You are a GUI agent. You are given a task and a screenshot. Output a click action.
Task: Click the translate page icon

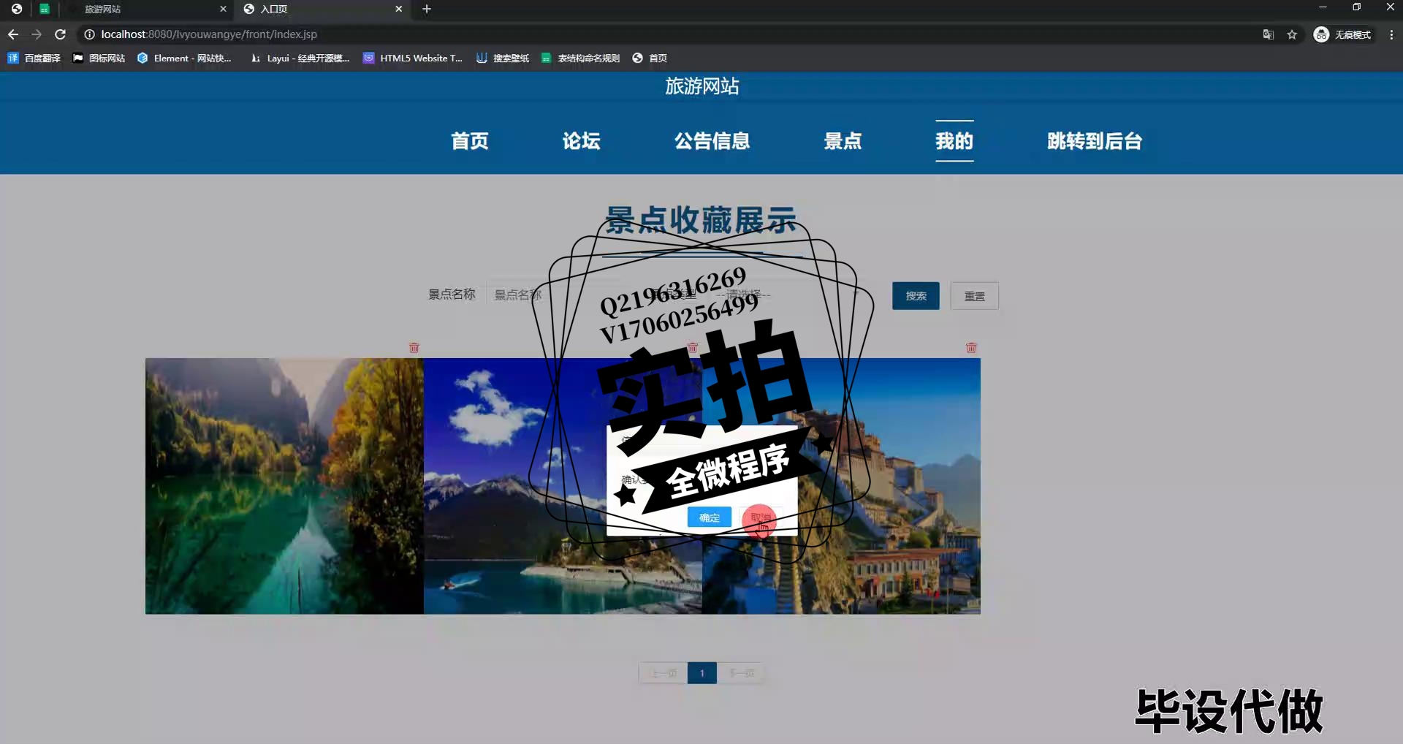tap(1269, 34)
